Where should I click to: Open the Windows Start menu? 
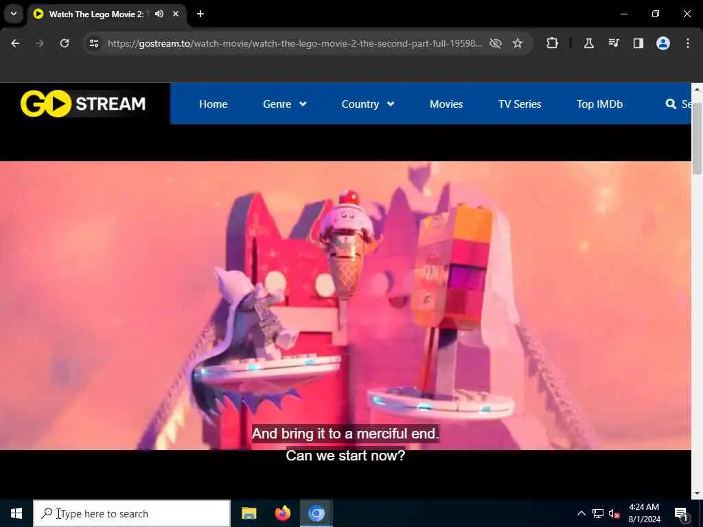pos(16,513)
